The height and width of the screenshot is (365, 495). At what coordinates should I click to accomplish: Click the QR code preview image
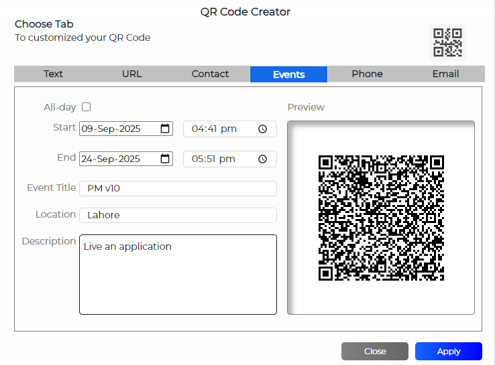pos(381,218)
